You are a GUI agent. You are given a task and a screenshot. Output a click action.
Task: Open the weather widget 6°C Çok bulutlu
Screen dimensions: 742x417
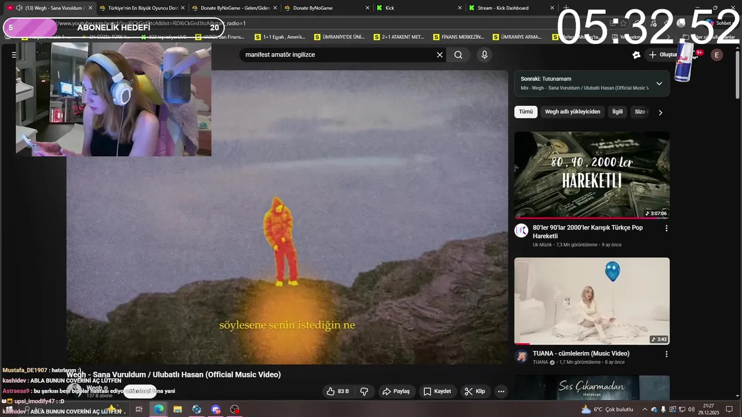(607, 409)
